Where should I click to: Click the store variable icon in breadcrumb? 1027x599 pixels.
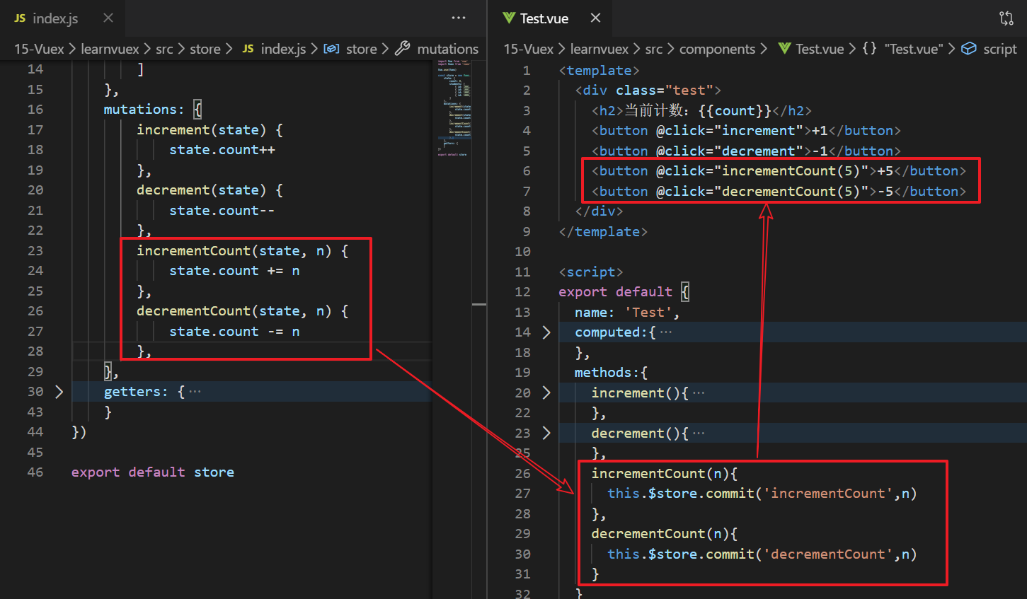click(x=331, y=49)
